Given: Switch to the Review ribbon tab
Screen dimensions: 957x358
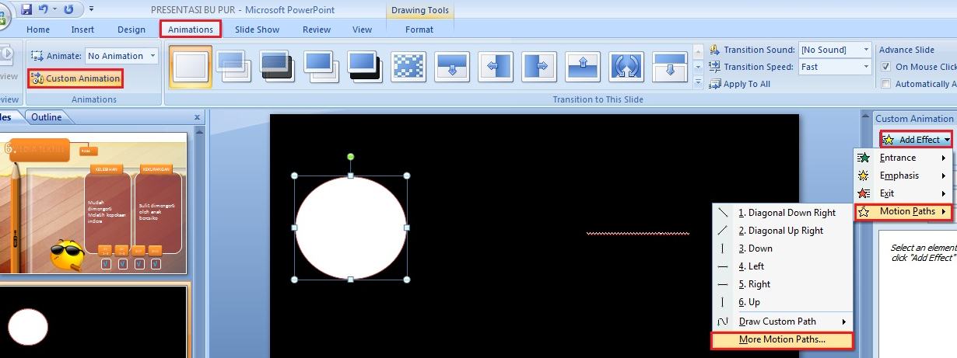Looking at the screenshot, I should (x=317, y=30).
